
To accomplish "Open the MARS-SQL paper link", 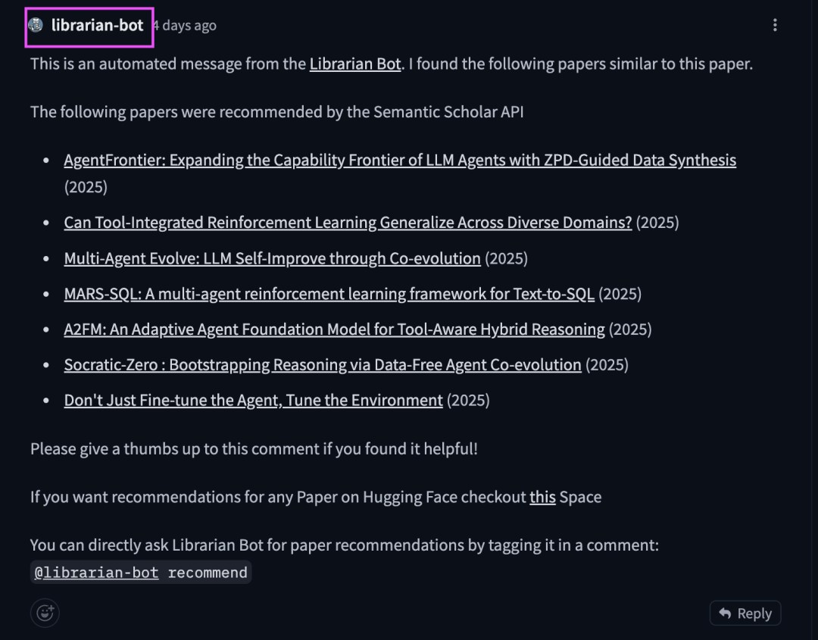I will tap(329, 294).
